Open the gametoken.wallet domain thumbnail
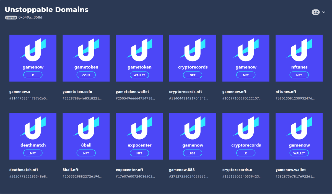The image size is (332, 194). (x=139, y=58)
